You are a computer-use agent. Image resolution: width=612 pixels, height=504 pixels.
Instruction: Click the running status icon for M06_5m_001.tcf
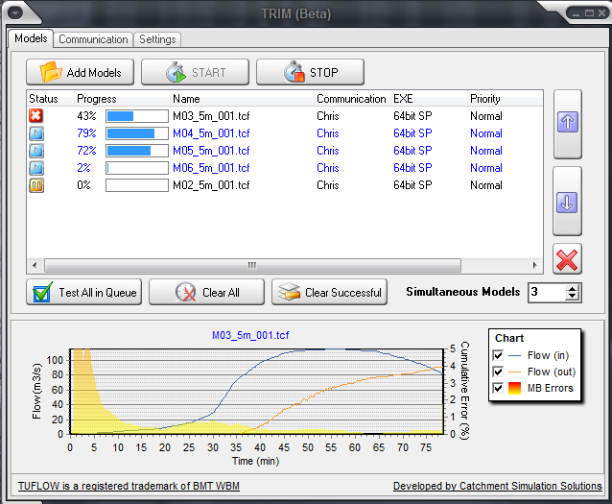coord(36,168)
